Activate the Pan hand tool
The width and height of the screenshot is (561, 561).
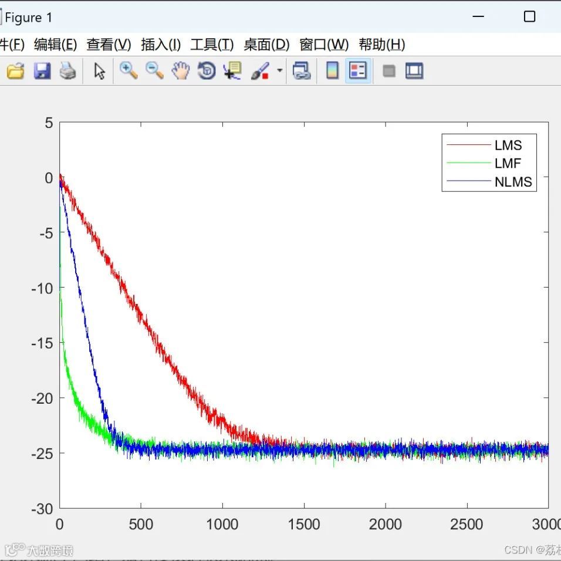coord(181,72)
